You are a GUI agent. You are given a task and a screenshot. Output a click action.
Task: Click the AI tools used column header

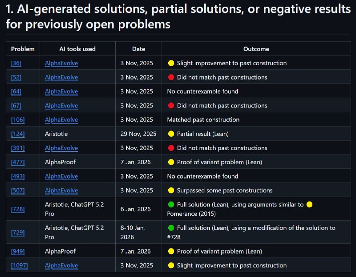point(77,49)
